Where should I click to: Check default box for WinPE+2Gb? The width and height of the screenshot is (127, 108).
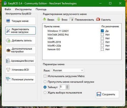[x=102, y=46]
